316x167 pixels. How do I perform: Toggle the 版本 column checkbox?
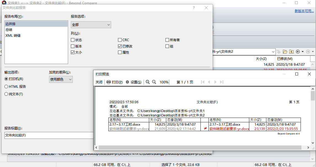point(73,46)
